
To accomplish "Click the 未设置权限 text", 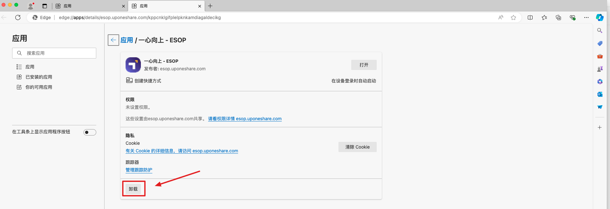I will pos(138,107).
